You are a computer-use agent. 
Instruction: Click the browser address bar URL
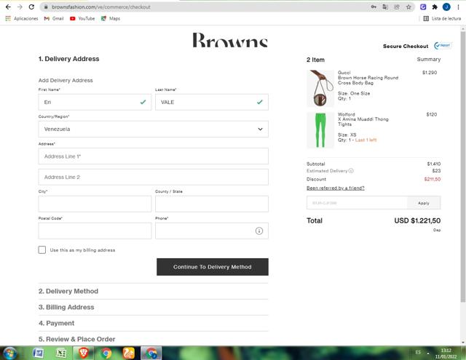coord(101,7)
